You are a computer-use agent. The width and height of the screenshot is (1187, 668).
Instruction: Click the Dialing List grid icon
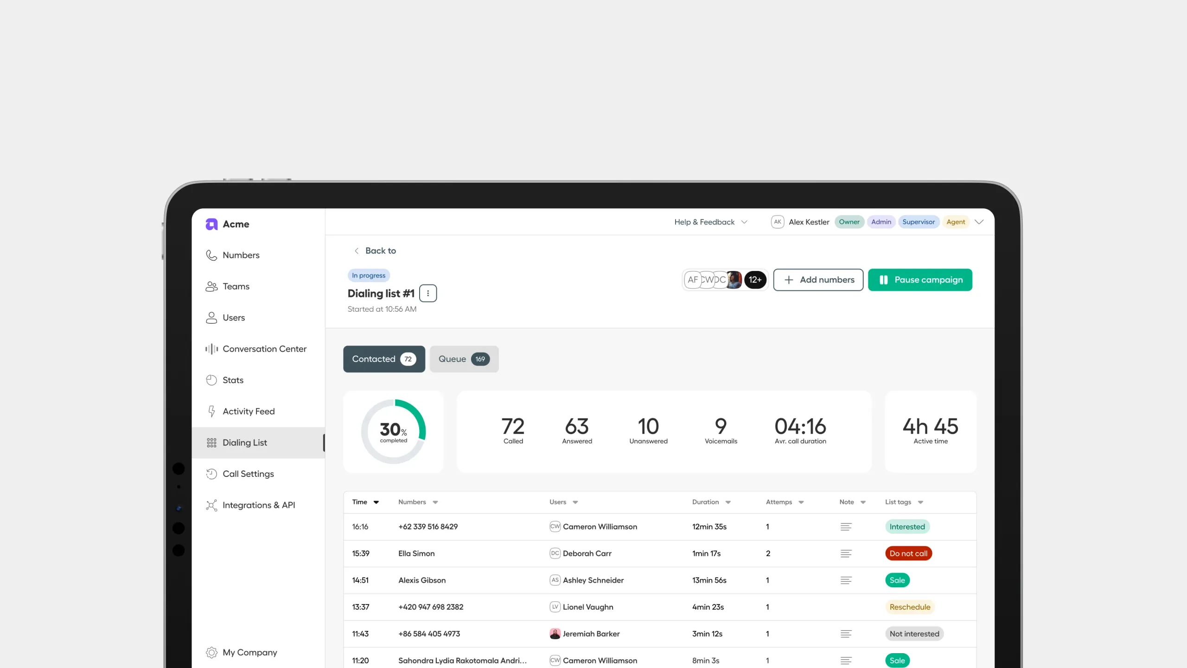(x=211, y=443)
